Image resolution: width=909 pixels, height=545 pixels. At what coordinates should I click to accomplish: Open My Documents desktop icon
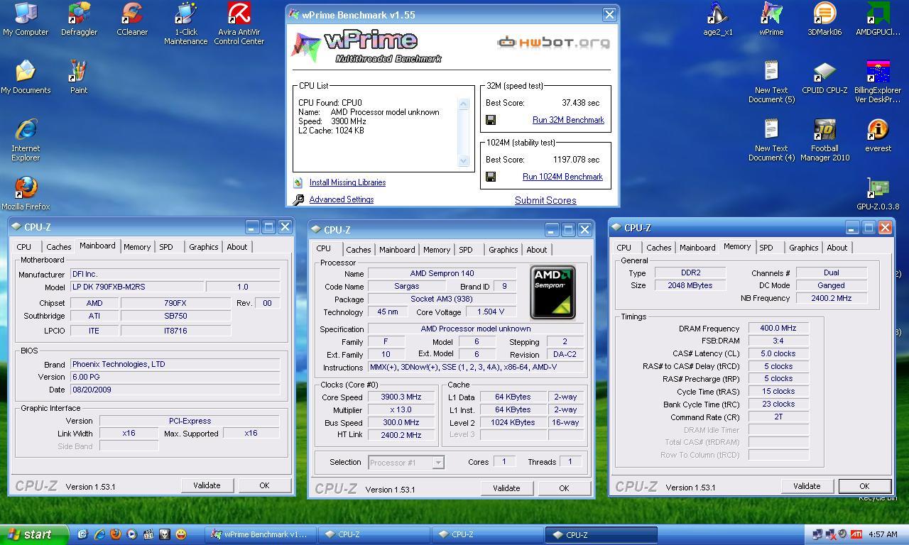[x=26, y=77]
